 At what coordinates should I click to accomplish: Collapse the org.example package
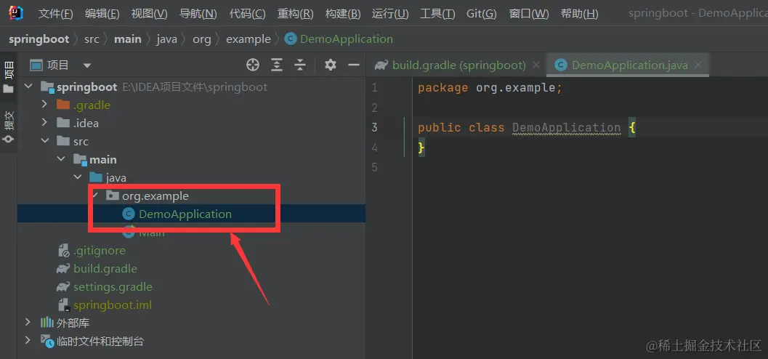pos(95,195)
